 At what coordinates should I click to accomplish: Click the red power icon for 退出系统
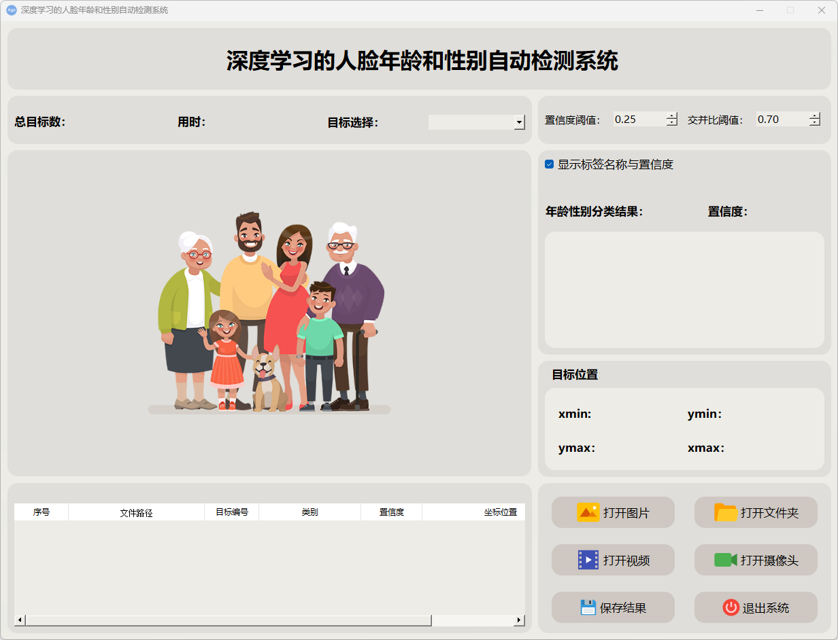(731, 607)
